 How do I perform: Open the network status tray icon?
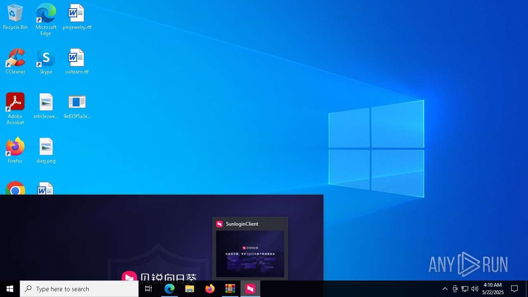click(x=465, y=289)
